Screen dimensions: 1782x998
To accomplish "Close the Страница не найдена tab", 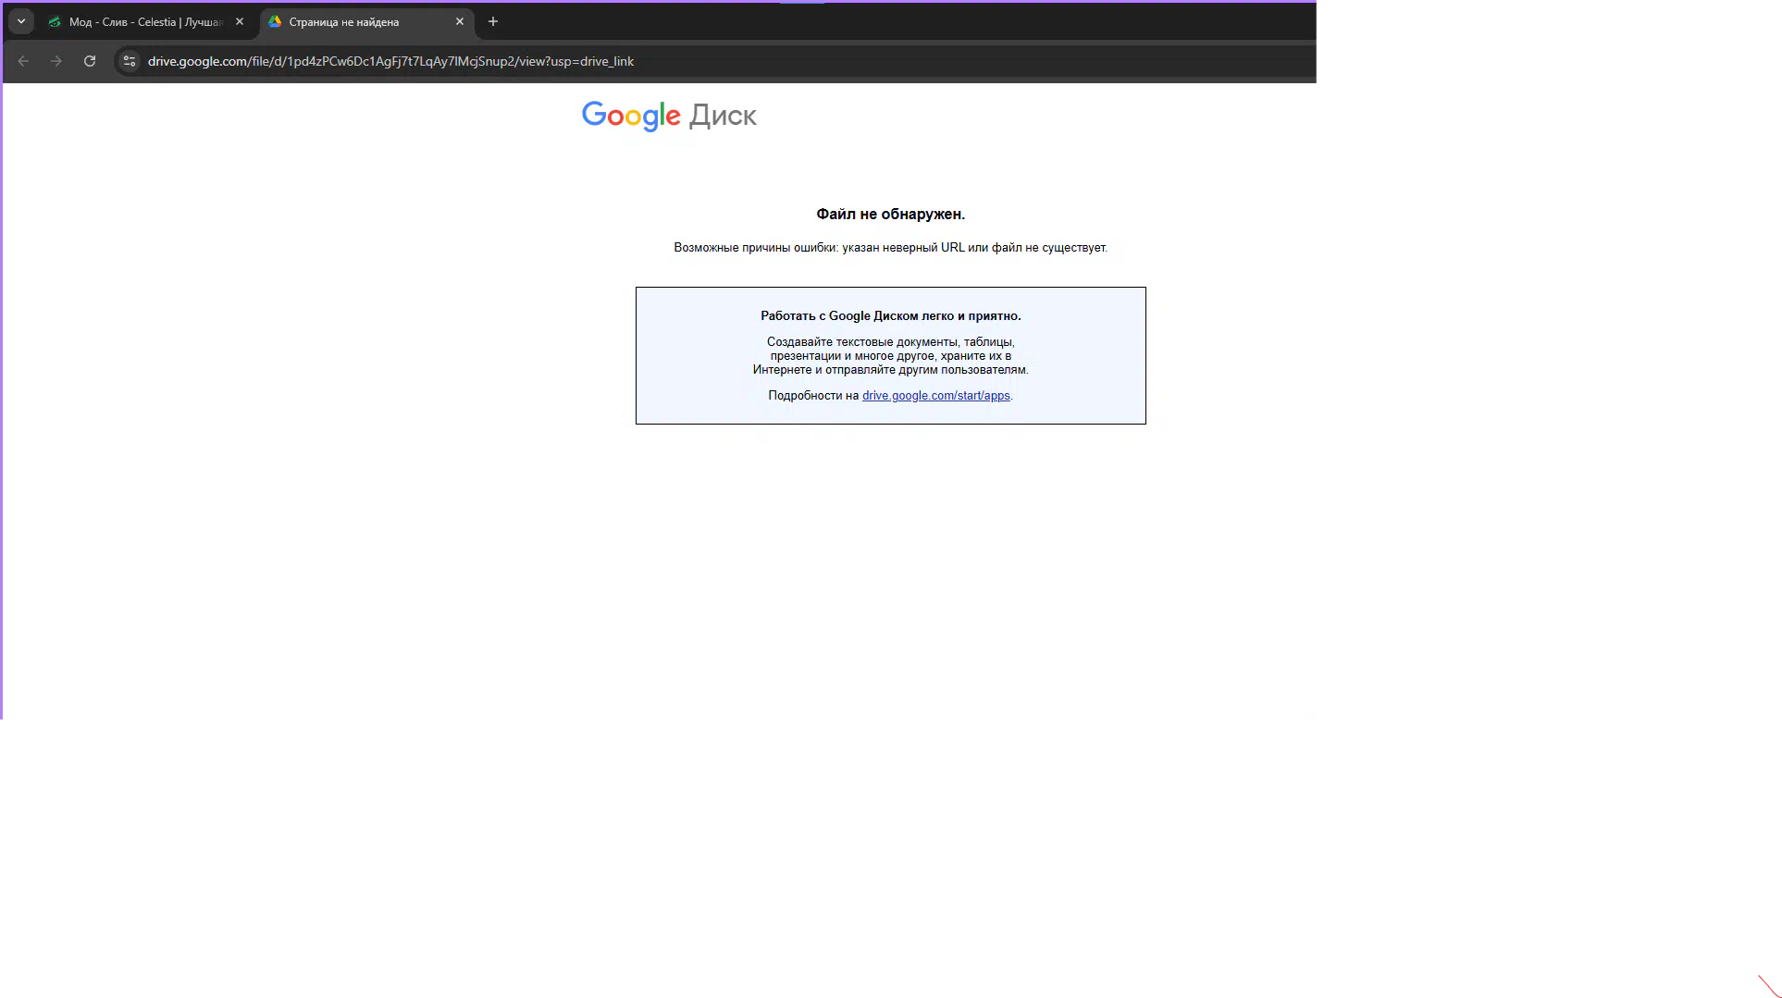I will coord(460,21).
